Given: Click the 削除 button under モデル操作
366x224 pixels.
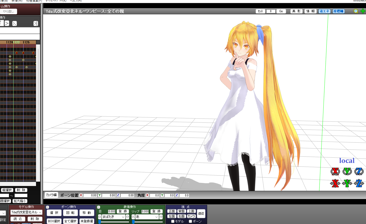Looking at the screenshot, I should pos(35,219).
